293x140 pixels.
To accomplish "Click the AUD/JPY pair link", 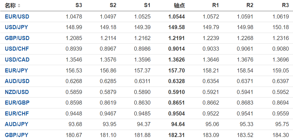I will 16,124.
